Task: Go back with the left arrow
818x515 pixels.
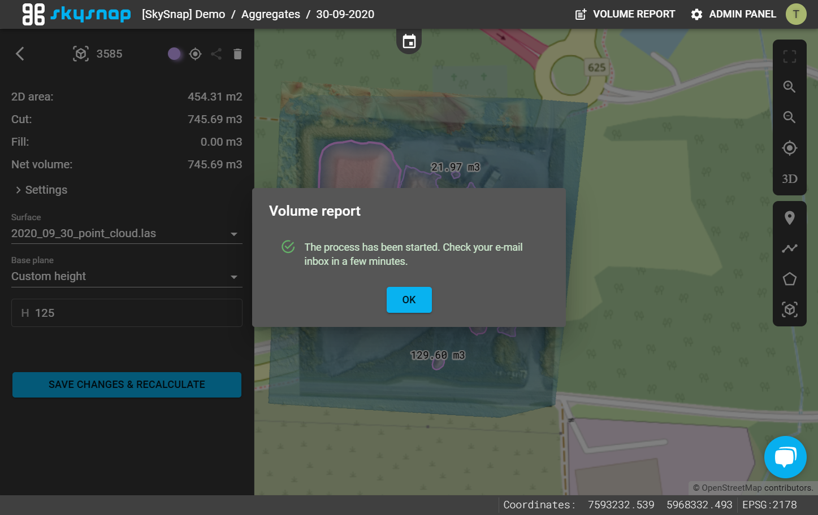Action: click(20, 54)
